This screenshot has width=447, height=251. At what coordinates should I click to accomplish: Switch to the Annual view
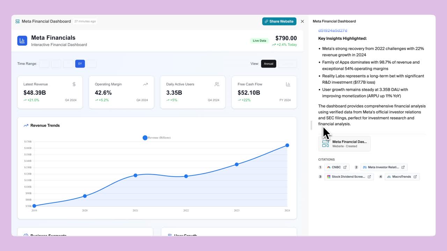coord(269,64)
